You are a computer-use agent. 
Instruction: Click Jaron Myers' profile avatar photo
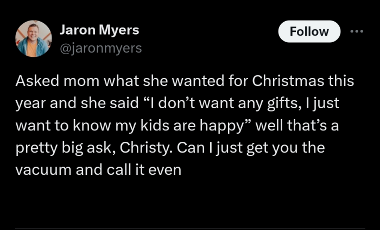coord(34,38)
